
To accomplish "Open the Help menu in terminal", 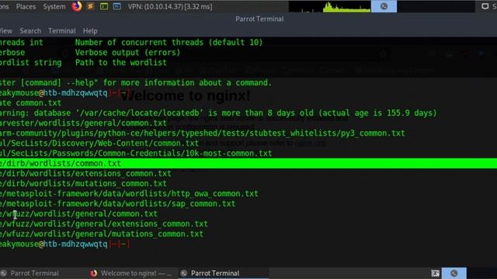I will [x=90, y=31].
